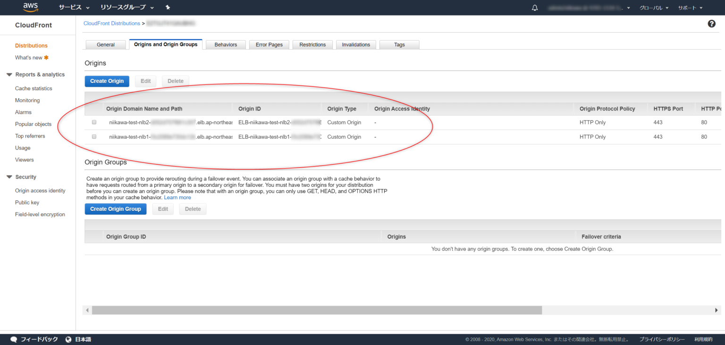Screen dimensions: 725x345
Task: Click the Create Origin button
Action: pyautogui.click(x=107, y=81)
